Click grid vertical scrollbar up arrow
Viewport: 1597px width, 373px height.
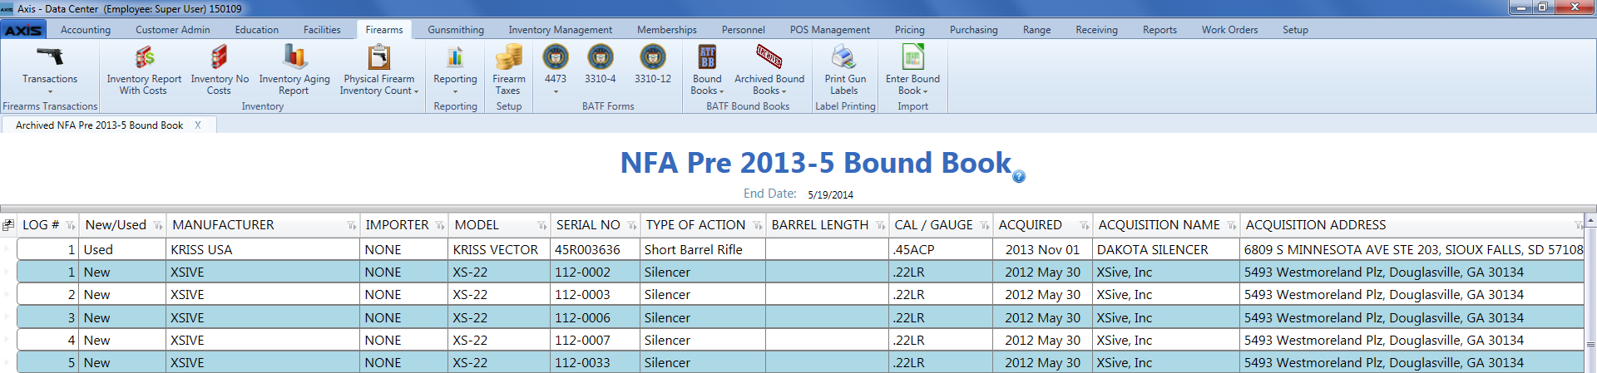click(1590, 221)
